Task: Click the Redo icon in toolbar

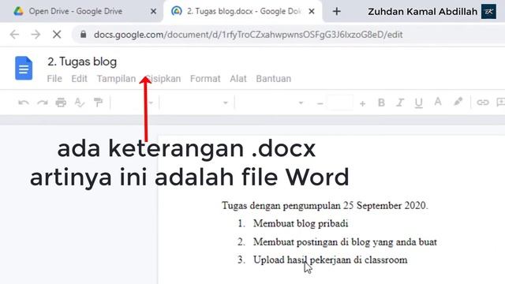Action: tap(42, 103)
